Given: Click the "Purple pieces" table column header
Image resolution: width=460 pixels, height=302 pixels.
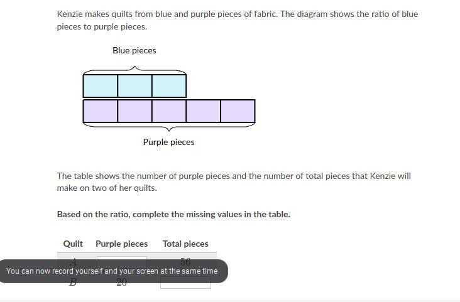Looking at the screenshot, I should click(121, 244).
